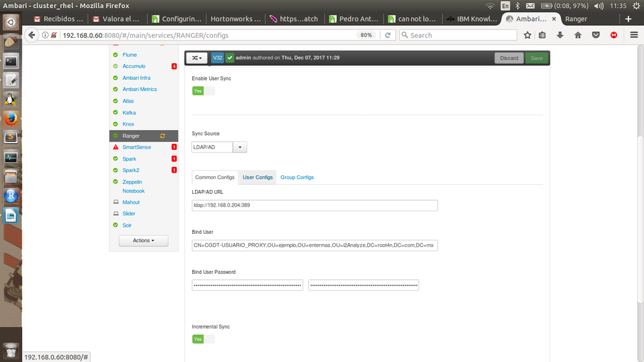This screenshot has width=644, height=362.
Task: Switch to Recibidos Gmail browser tab
Action: pos(59,19)
